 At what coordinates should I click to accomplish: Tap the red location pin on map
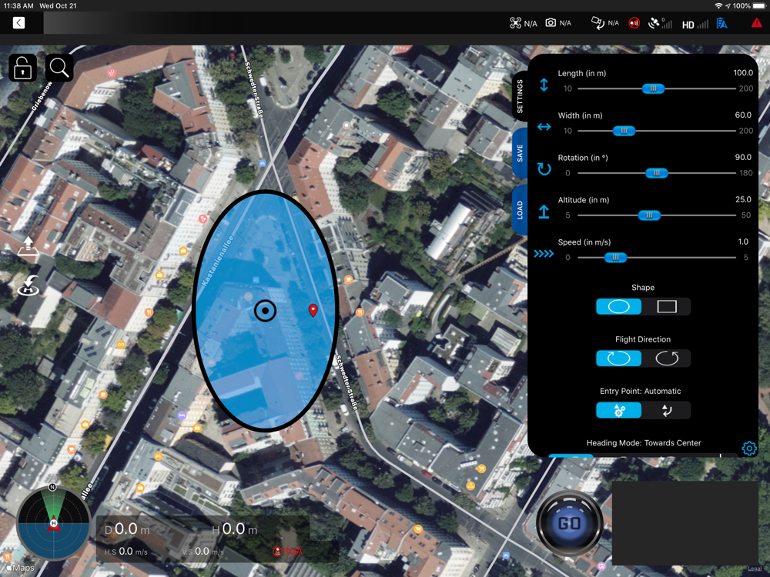(313, 309)
